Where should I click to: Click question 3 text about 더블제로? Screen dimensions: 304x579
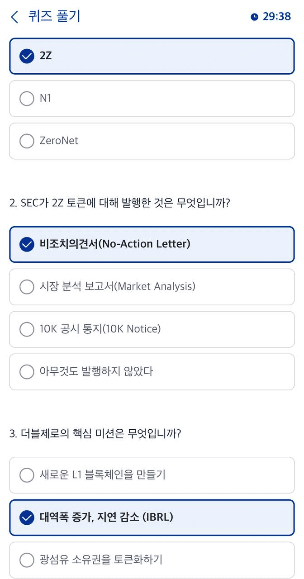pos(95,434)
